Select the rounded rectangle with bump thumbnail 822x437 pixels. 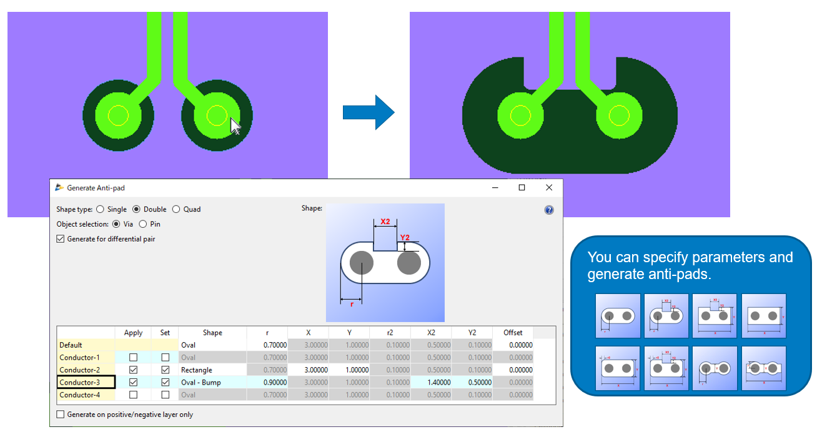[x=666, y=369]
